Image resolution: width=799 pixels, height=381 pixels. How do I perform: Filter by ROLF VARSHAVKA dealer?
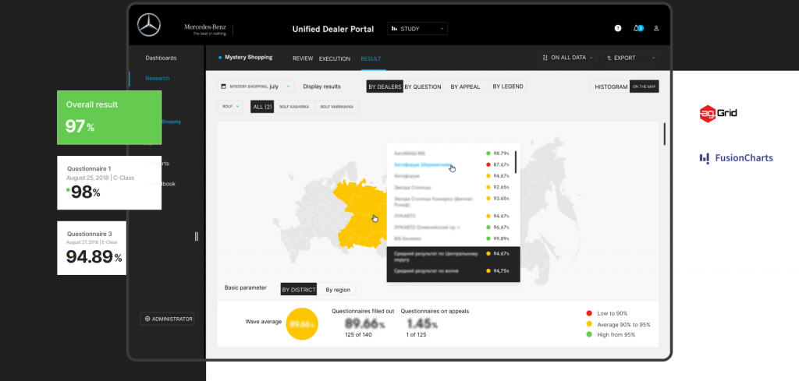coord(337,107)
